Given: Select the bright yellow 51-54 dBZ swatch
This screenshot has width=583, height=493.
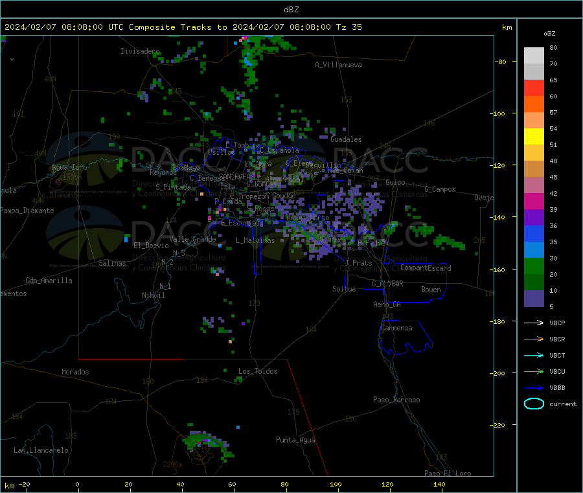Looking at the screenshot, I should coord(534,137).
